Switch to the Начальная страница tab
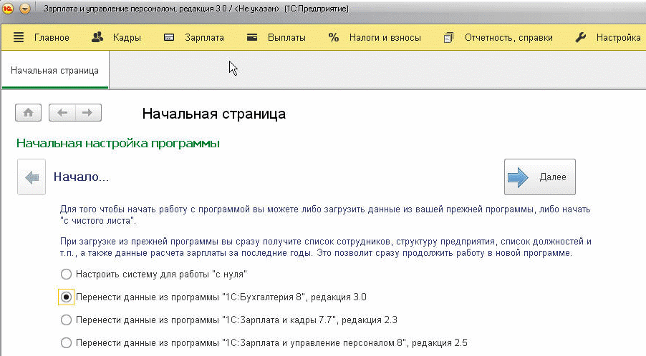Screen dimensions: 646x356 tap(55, 70)
